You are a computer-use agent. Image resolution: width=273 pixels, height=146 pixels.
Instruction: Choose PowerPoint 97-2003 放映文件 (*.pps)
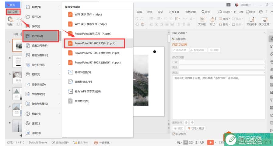tap(97, 62)
